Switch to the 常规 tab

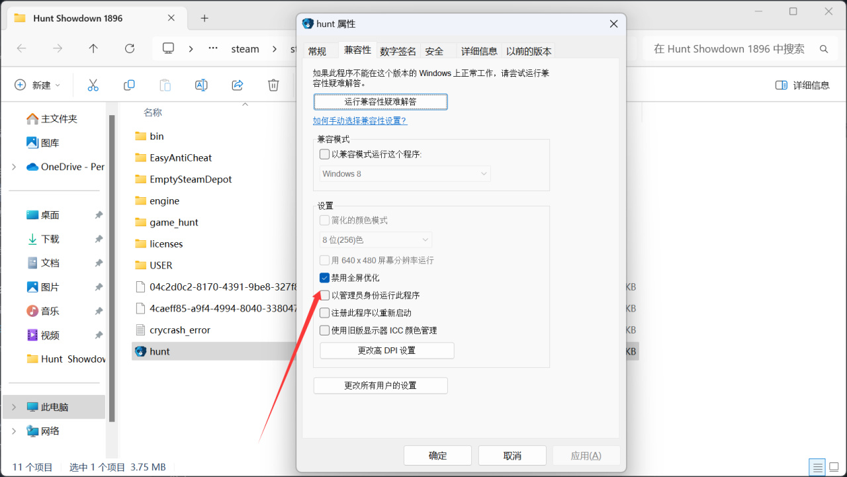pyautogui.click(x=317, y=52)
